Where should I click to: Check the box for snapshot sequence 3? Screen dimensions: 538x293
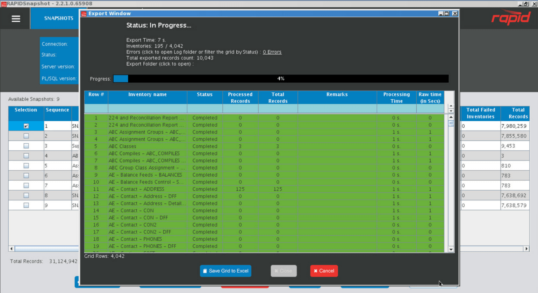coord(26,146)
